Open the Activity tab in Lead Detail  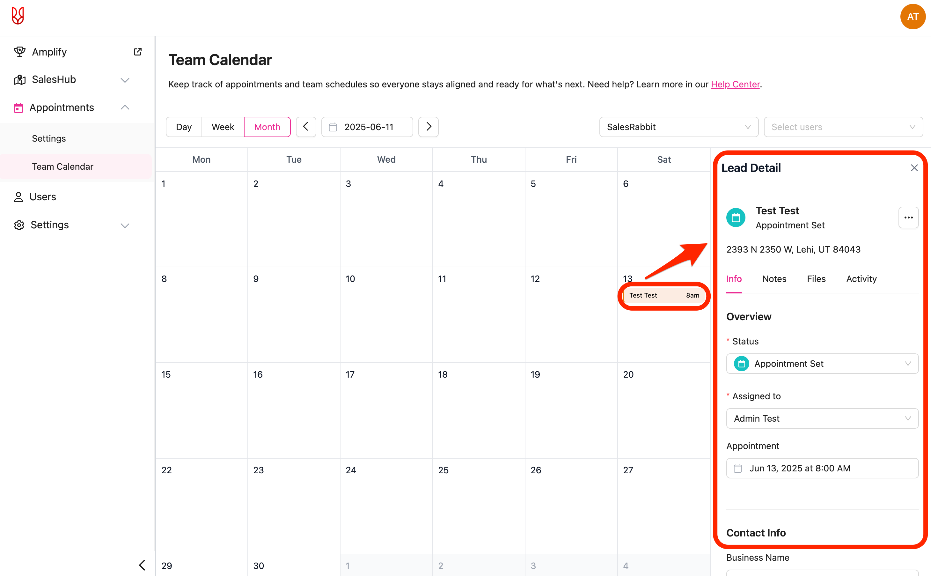point(861,279)
